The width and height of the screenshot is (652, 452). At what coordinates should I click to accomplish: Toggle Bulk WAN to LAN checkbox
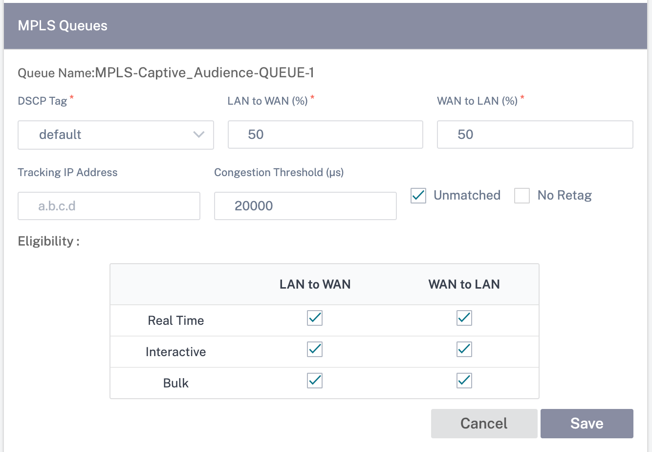464,381
